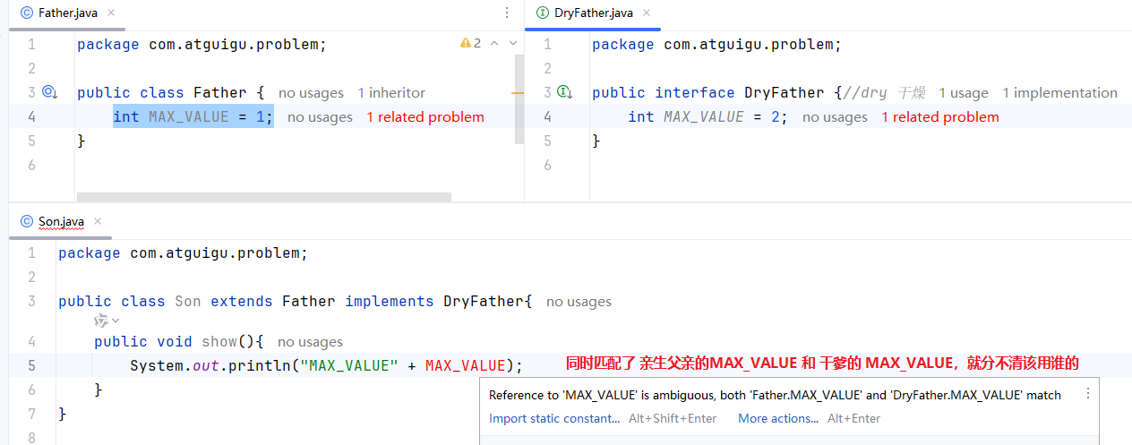Click '1 inheritor' hint in Father.java

tap(391, 93)
